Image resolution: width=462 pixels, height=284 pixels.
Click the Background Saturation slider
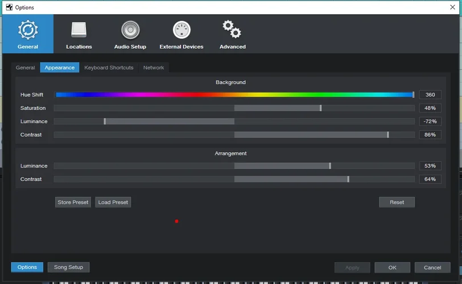(234, 108)
